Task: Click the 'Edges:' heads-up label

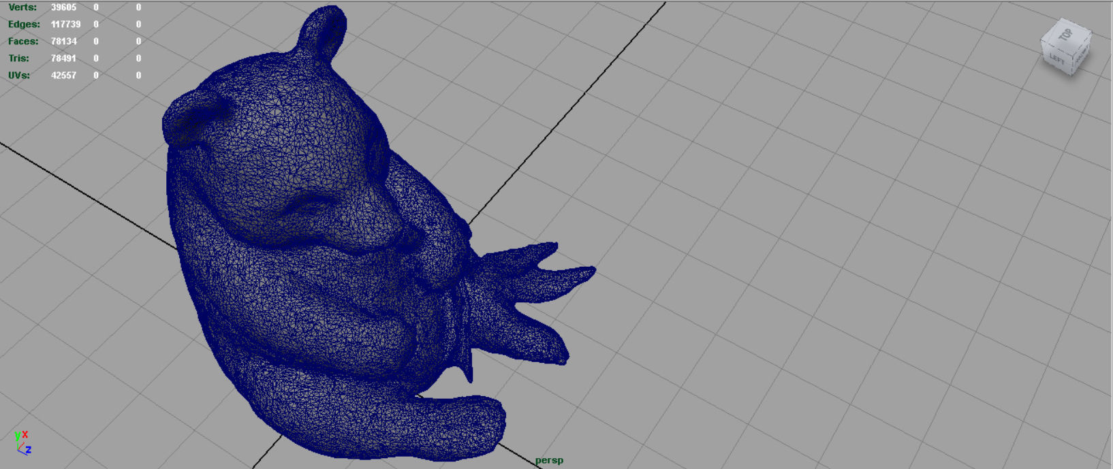Action: click(24, 24)
